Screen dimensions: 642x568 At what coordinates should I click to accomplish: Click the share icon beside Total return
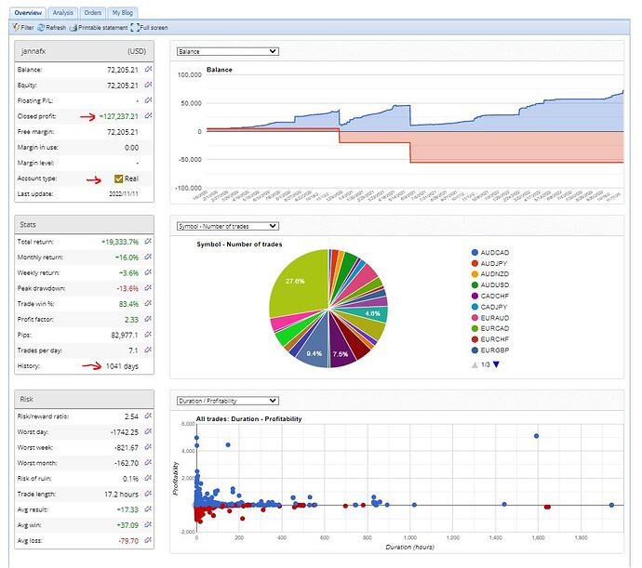pos(148,242)
